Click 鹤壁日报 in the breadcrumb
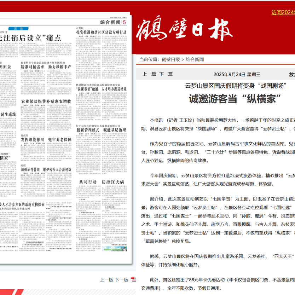The width and height of the screenshot is (295, 295). tap(170, 59)
